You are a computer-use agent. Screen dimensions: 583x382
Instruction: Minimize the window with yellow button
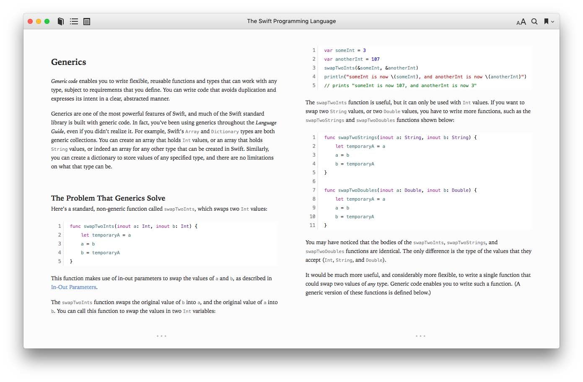click(x=39, y=21)
